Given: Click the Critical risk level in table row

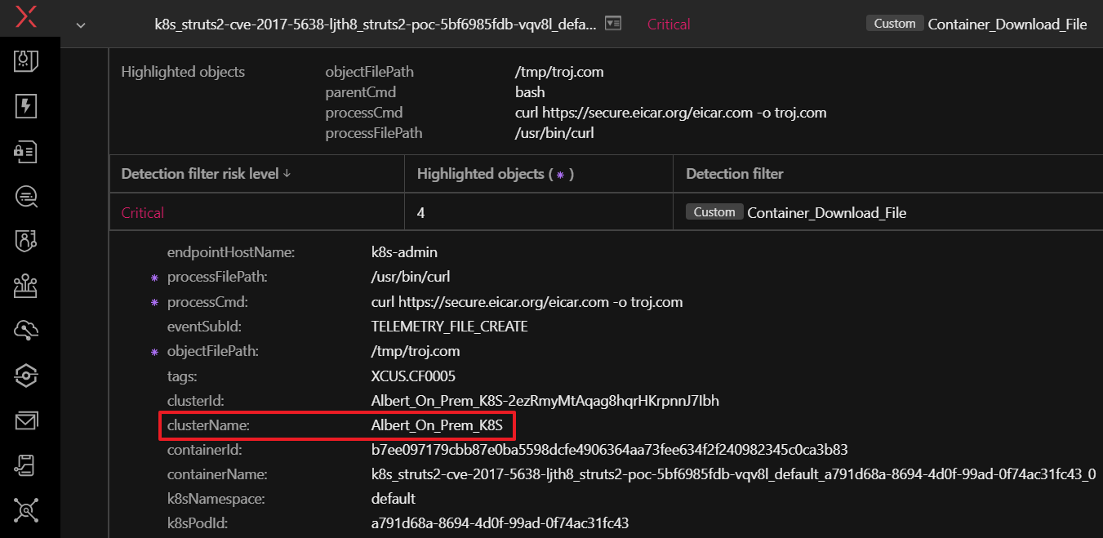Looking at the screenshot, I should click(x=143, y=213).
